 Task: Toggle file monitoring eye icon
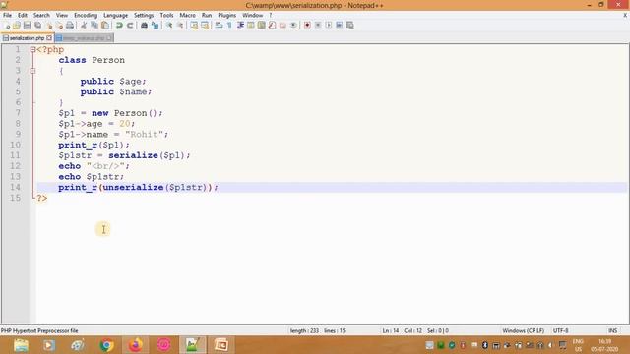(293, 26)
